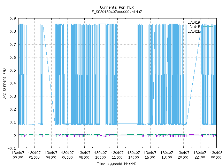Click the blue LCL42B legend line sample

(x=208, y=31)
